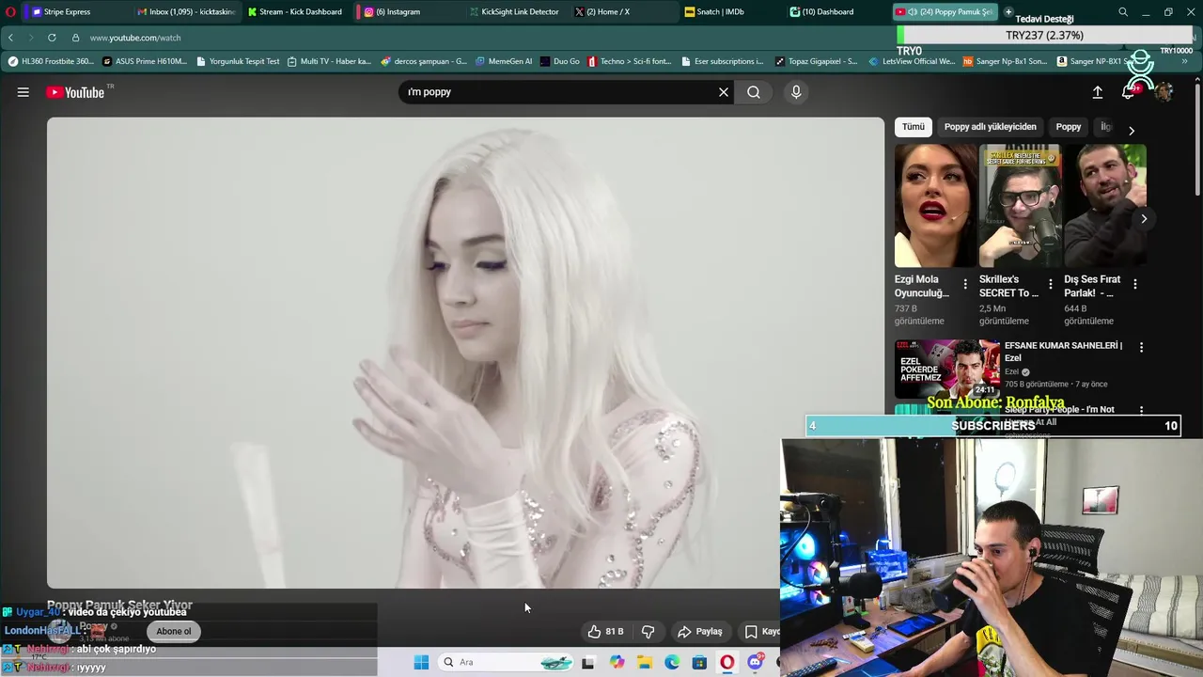Viewport: 1203px width, 677px height.
Task: Click the Ezel channel name link
Action: click(1011, 372)
